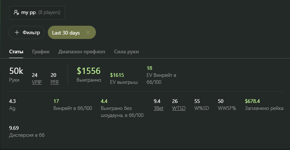Viewport: 290px width, 150px height.
Task: Add a new filter via Фильтр button
Action: 27,32
